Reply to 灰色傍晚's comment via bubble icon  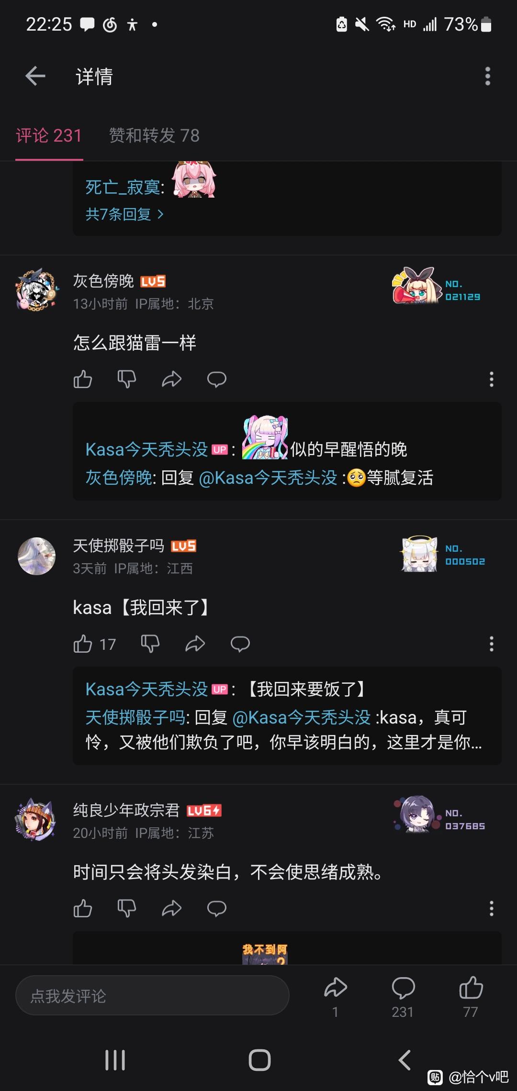click(x=216, y=379)
